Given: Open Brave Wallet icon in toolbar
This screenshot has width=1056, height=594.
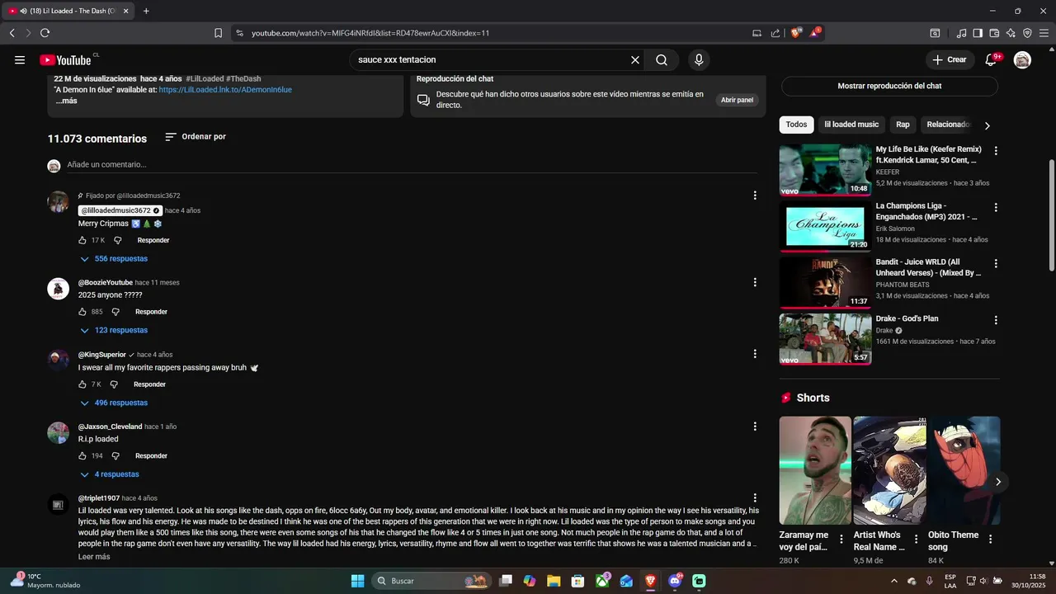Looking at the screenshot, I should coord(994,33).
